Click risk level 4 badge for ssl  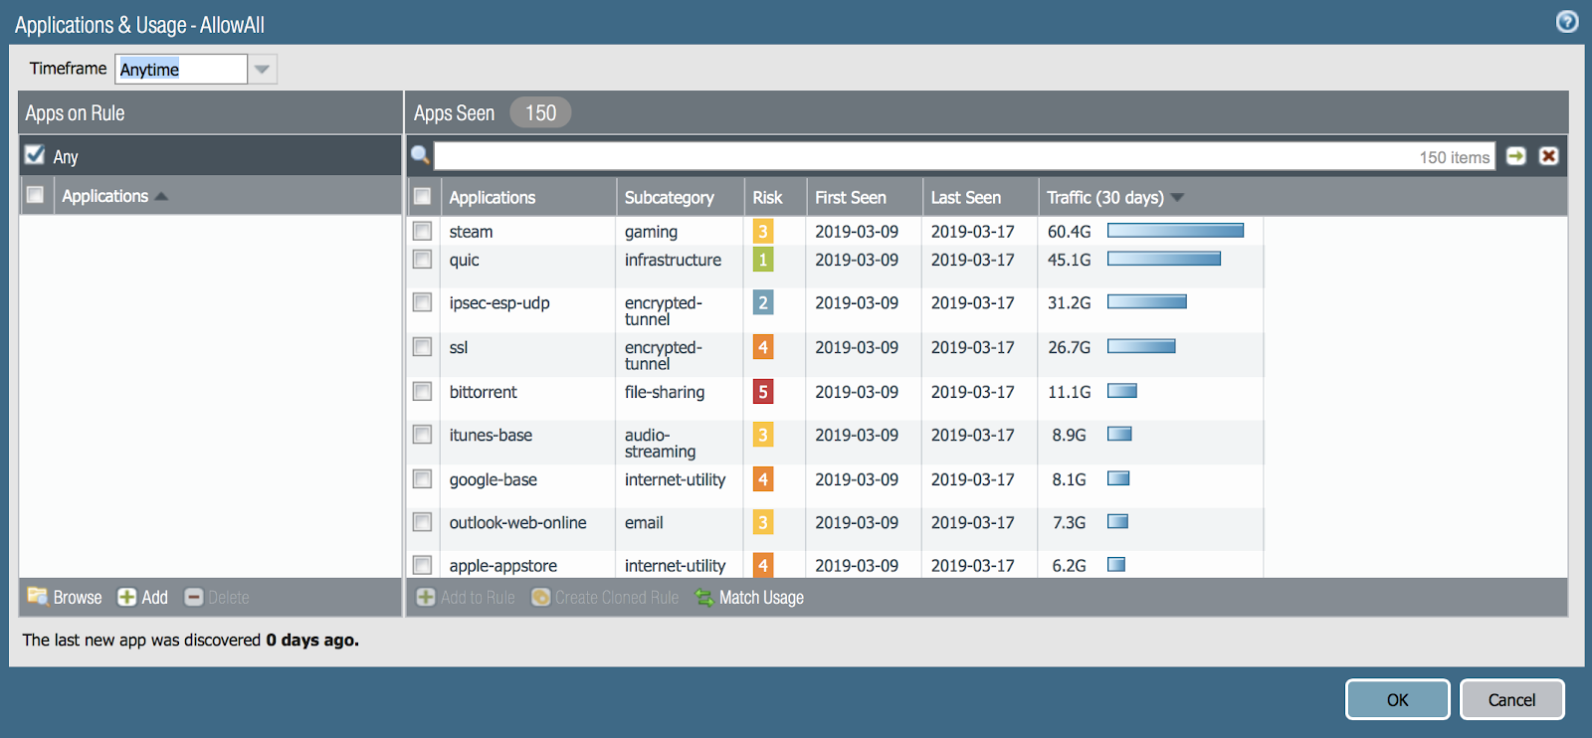[763, 347]
